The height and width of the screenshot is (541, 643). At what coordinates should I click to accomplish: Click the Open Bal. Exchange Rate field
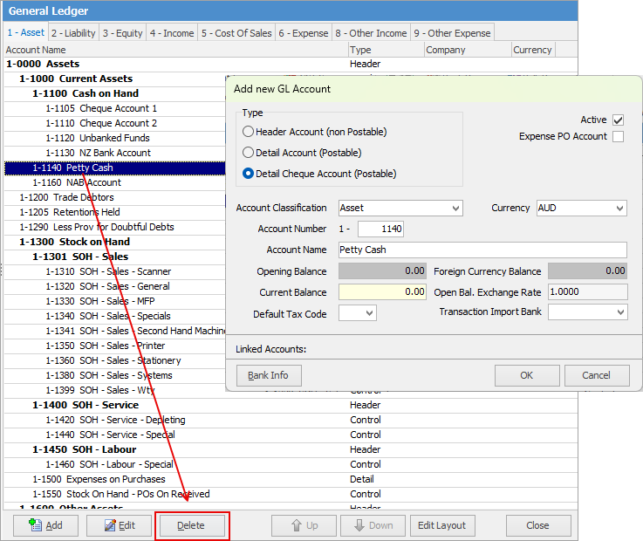tap(588, 292)
